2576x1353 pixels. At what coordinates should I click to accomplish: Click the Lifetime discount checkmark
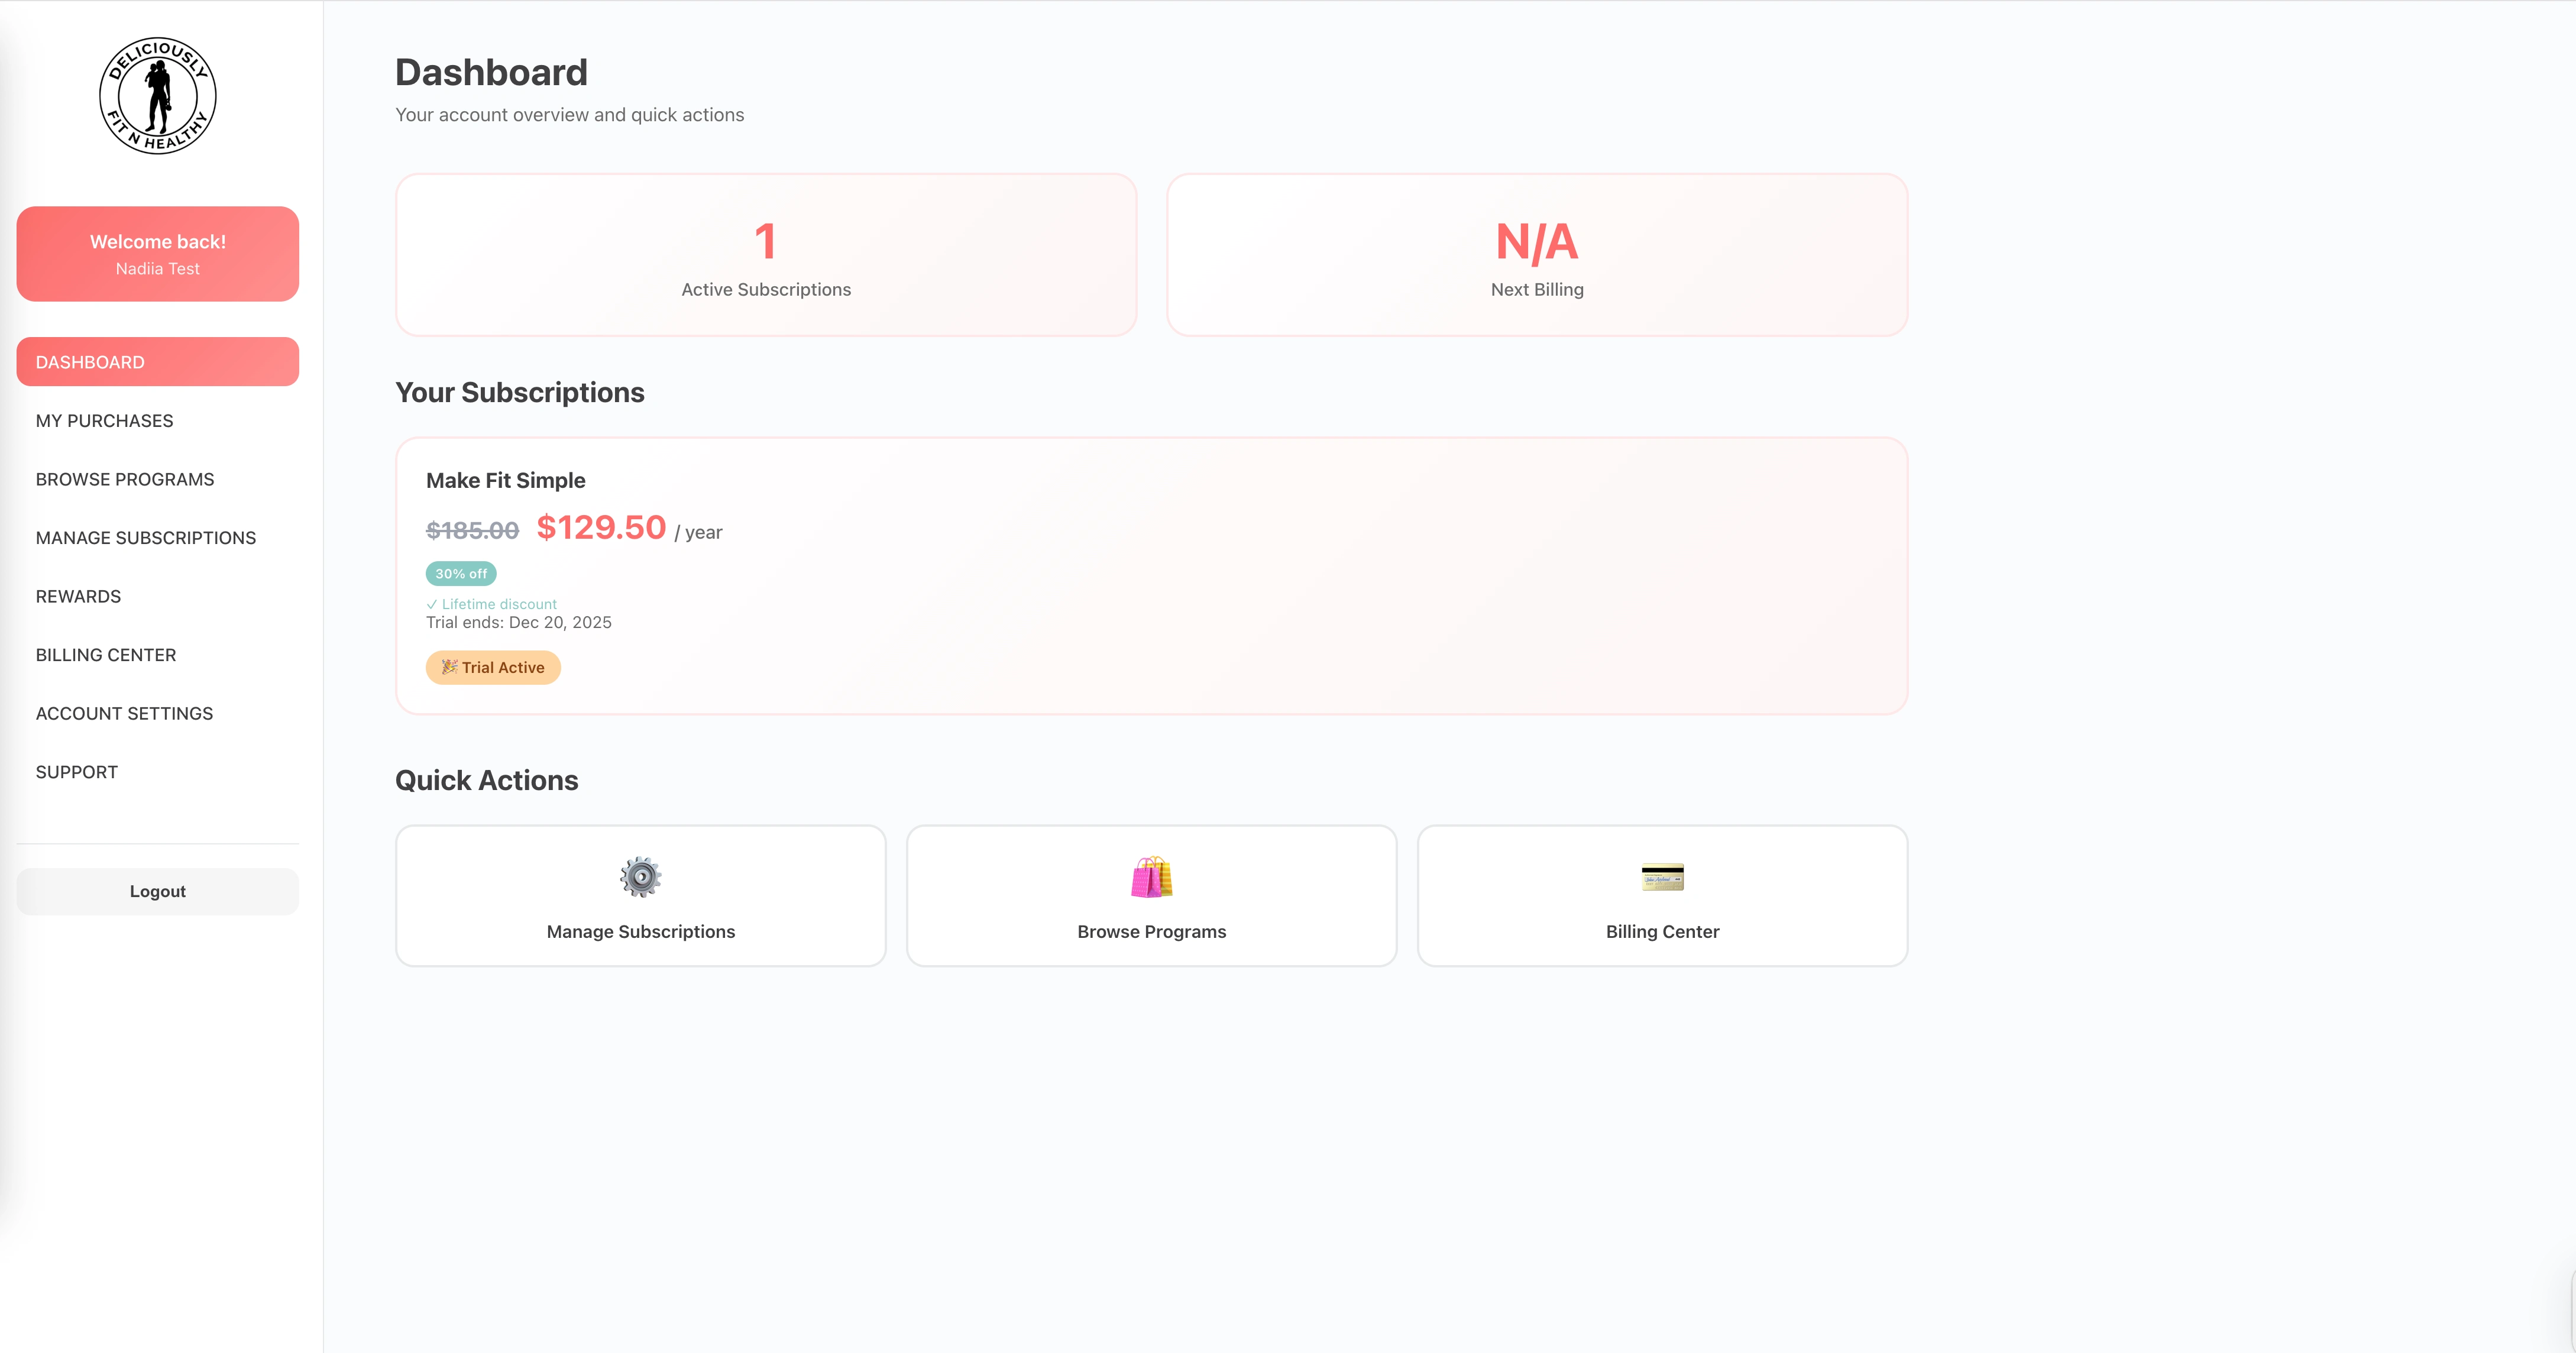point(432,604)
